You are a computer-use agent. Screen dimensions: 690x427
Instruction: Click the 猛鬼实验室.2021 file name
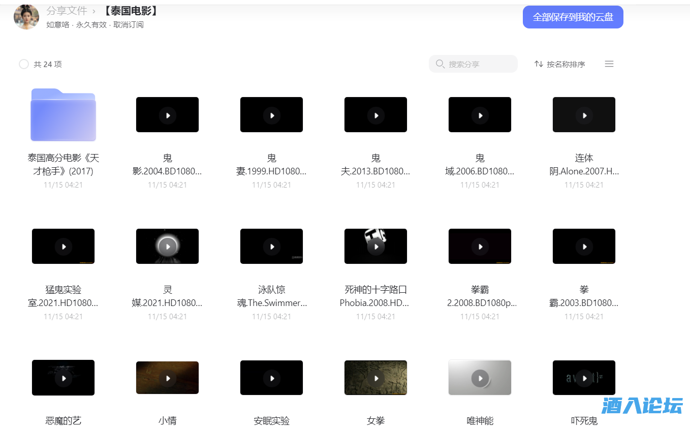(x=63, y=295)
